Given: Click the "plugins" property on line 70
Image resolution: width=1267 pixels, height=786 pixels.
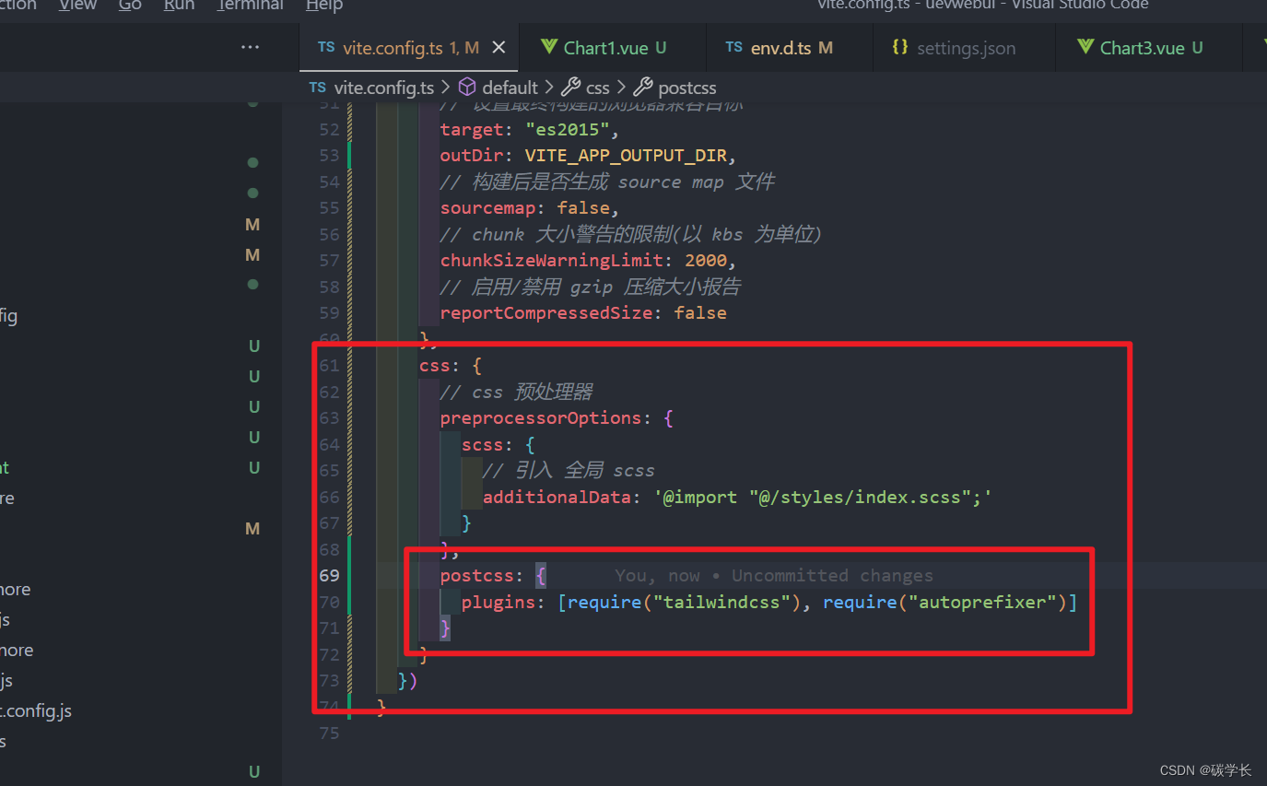Looking at the screenshot, I should (499, 602).
